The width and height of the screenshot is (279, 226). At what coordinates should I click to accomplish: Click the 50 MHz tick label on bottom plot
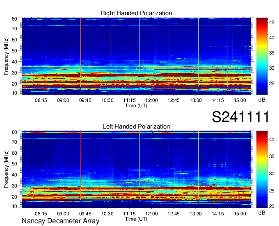tap(14, 164)
